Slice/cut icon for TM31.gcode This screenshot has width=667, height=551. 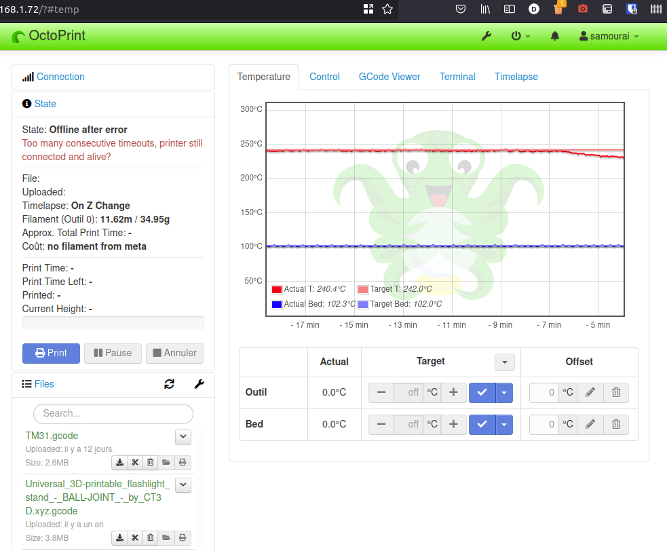coord(135,463)
